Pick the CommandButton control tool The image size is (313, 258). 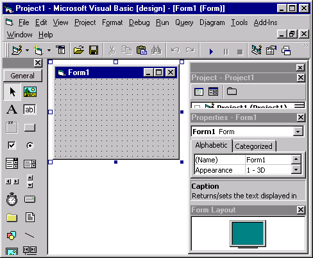coord(30,128)
